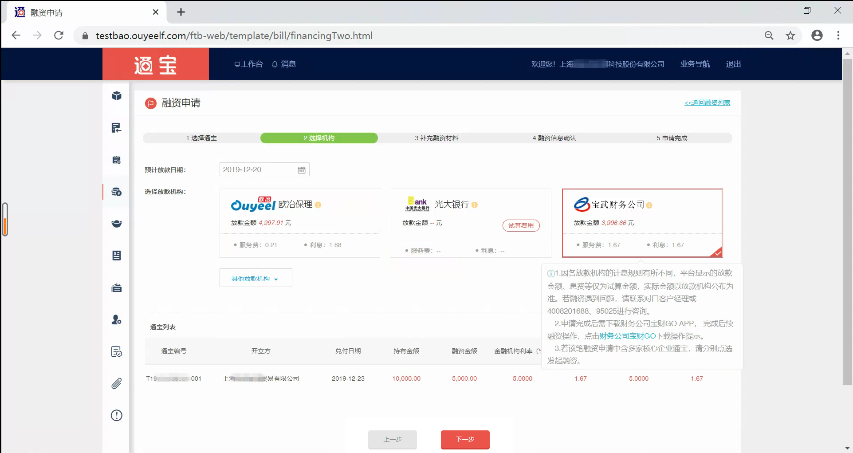Click the 上一步 button
853x453 pixels.
click(x=393, y=439)
